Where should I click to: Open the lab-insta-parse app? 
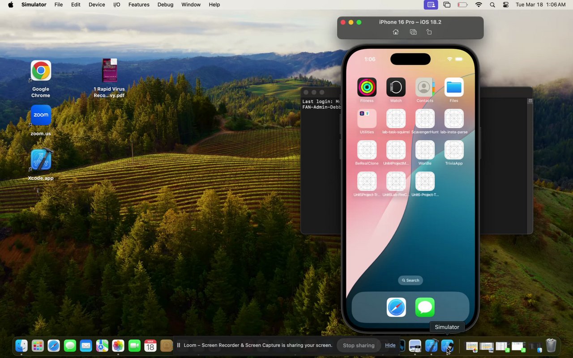[x=454, y=119]
